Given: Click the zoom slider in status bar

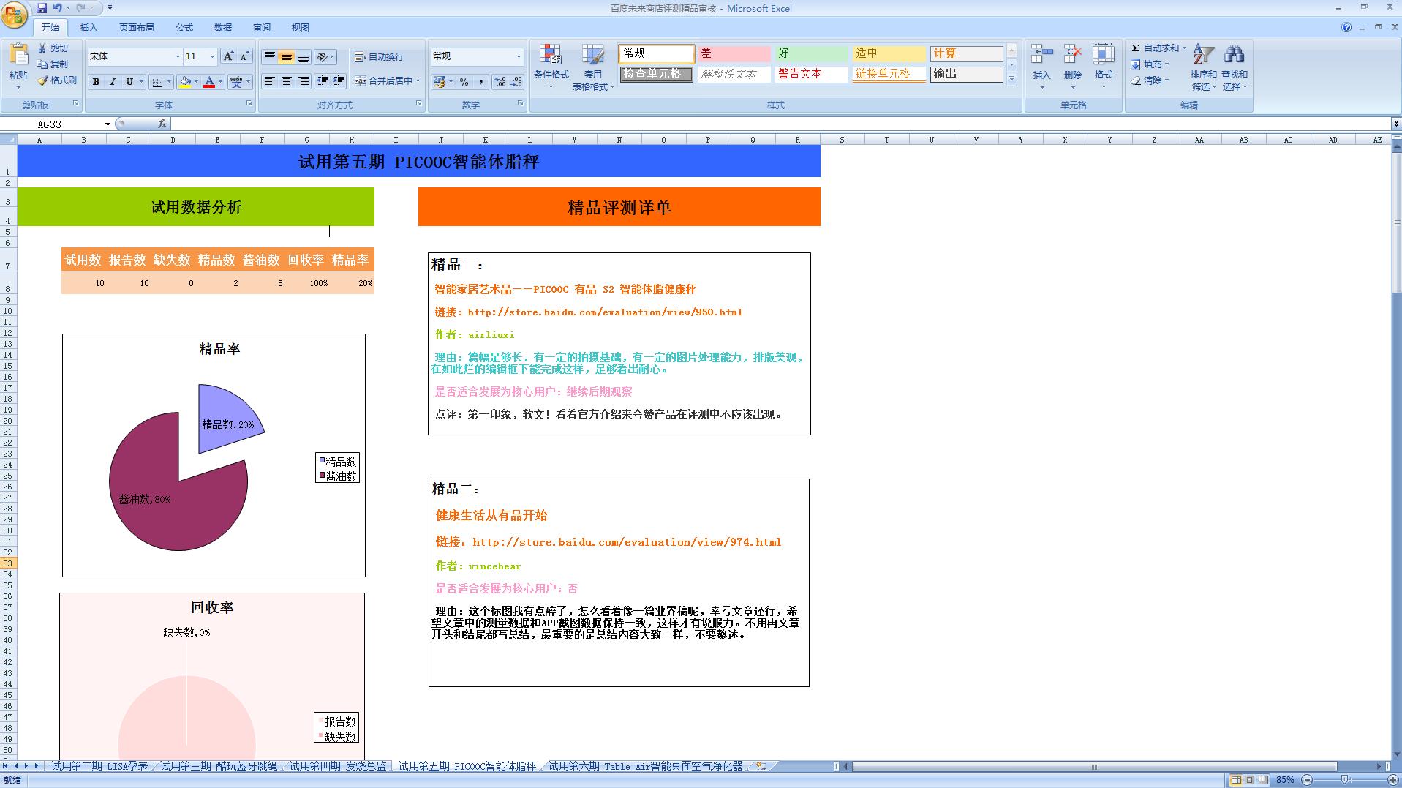Looking at the screenshot, I should coord(1344,780).
